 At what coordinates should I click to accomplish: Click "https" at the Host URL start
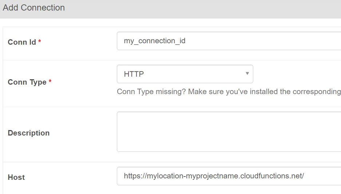[x=131, y=176]
